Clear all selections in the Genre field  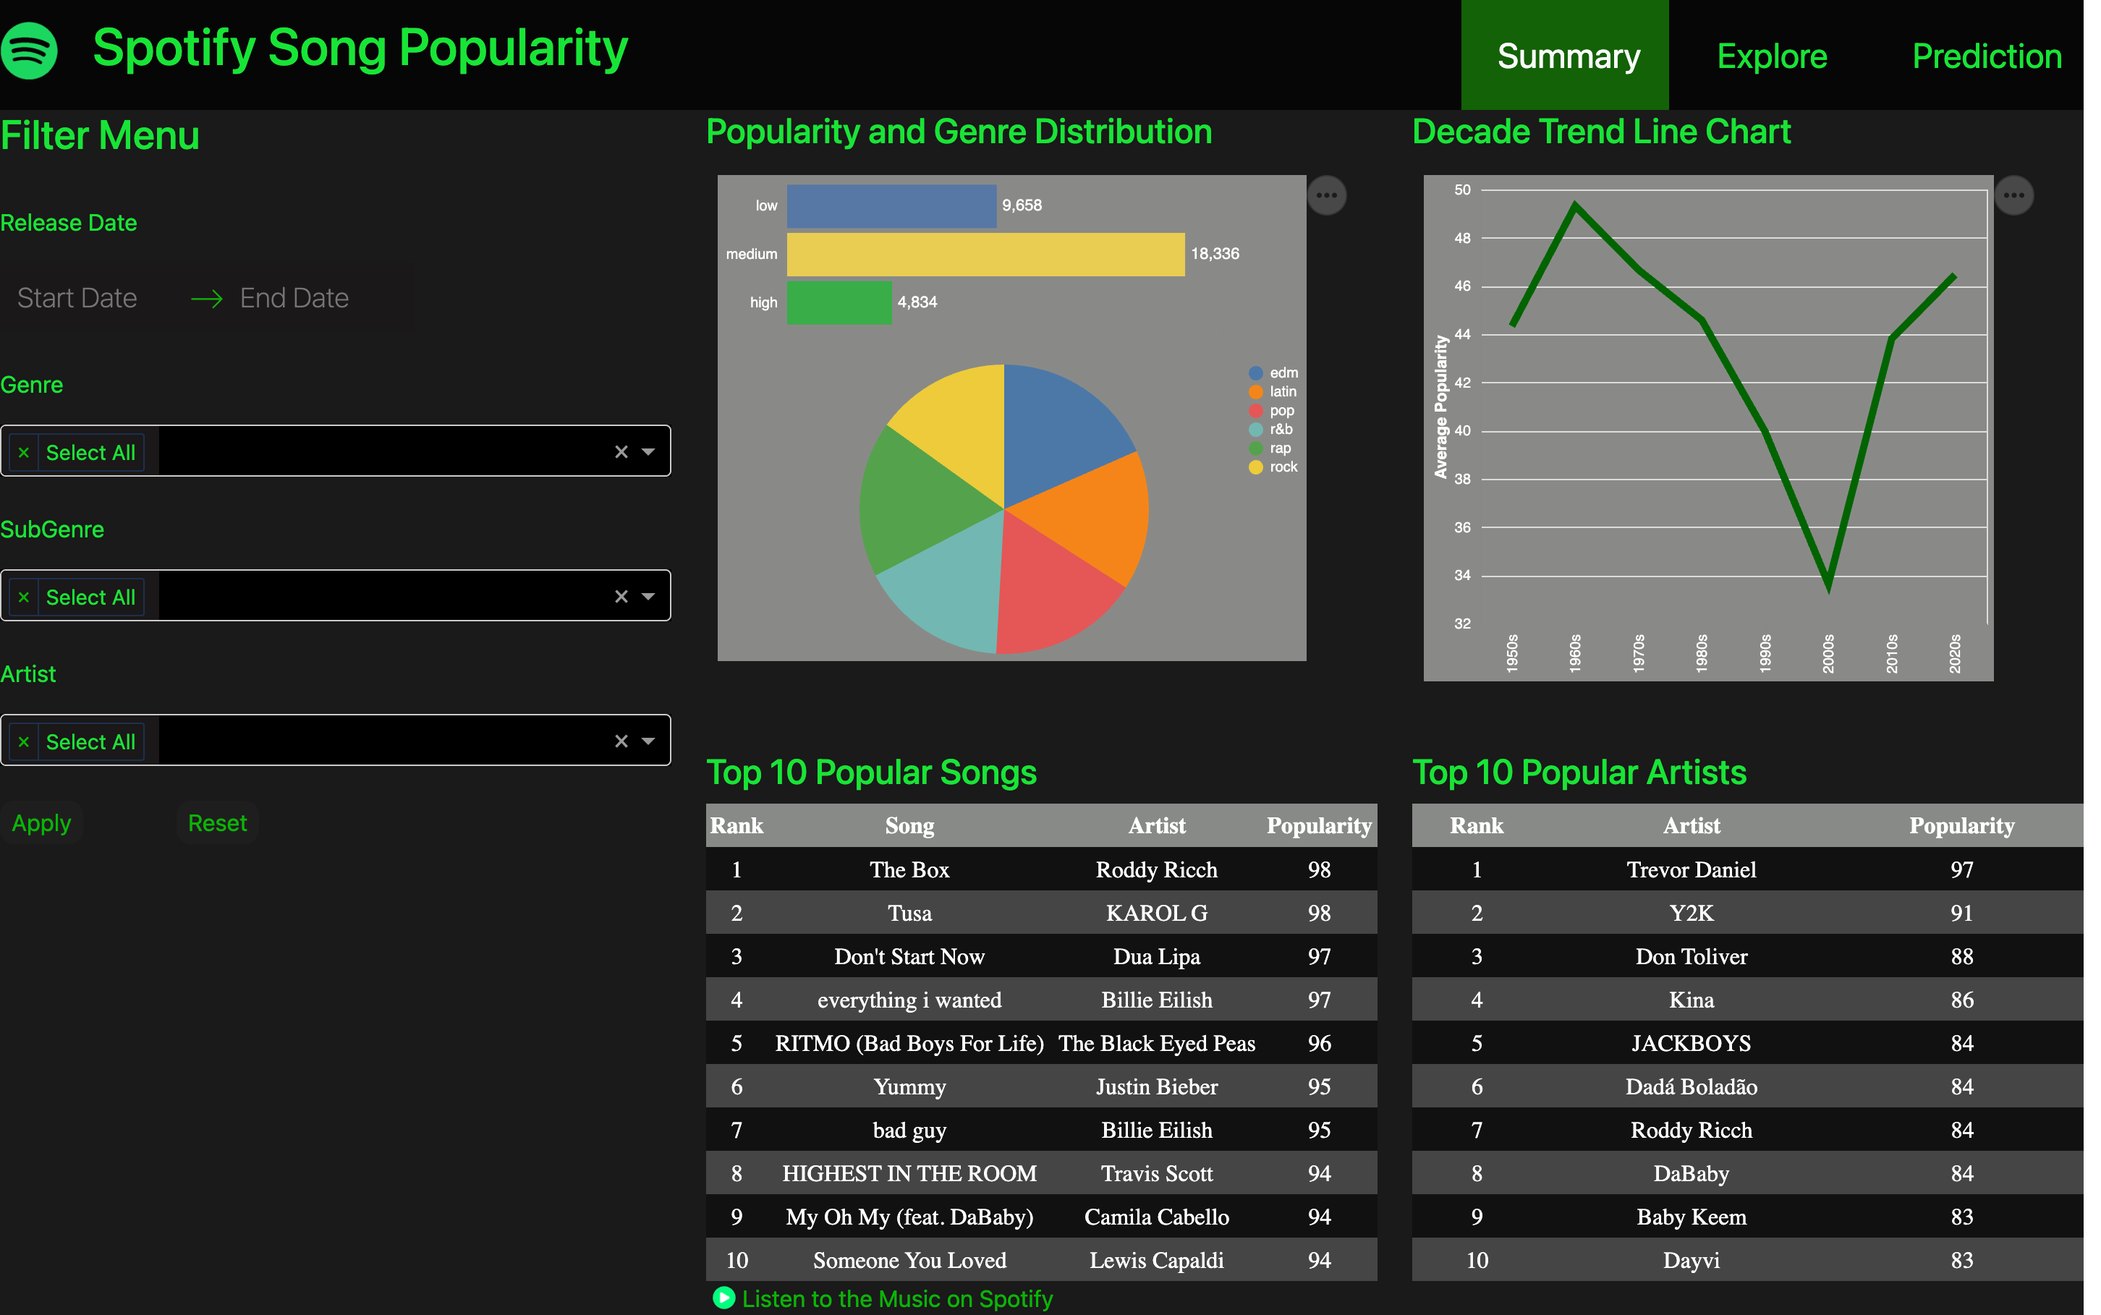(621, 452)
